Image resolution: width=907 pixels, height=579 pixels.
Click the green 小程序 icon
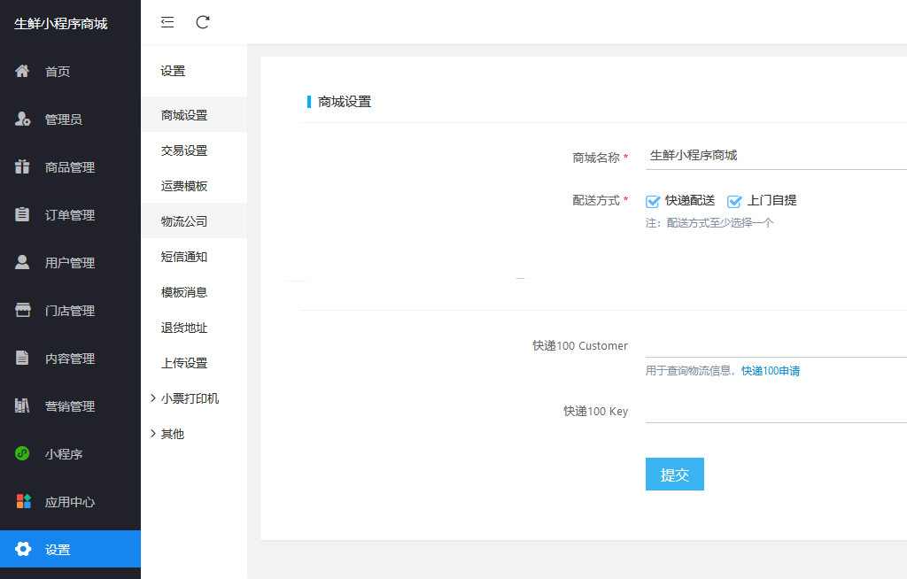(x=23, y=454)
